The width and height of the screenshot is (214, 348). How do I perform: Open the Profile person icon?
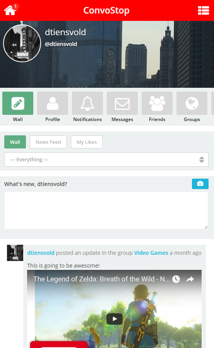tap(53, 103)
